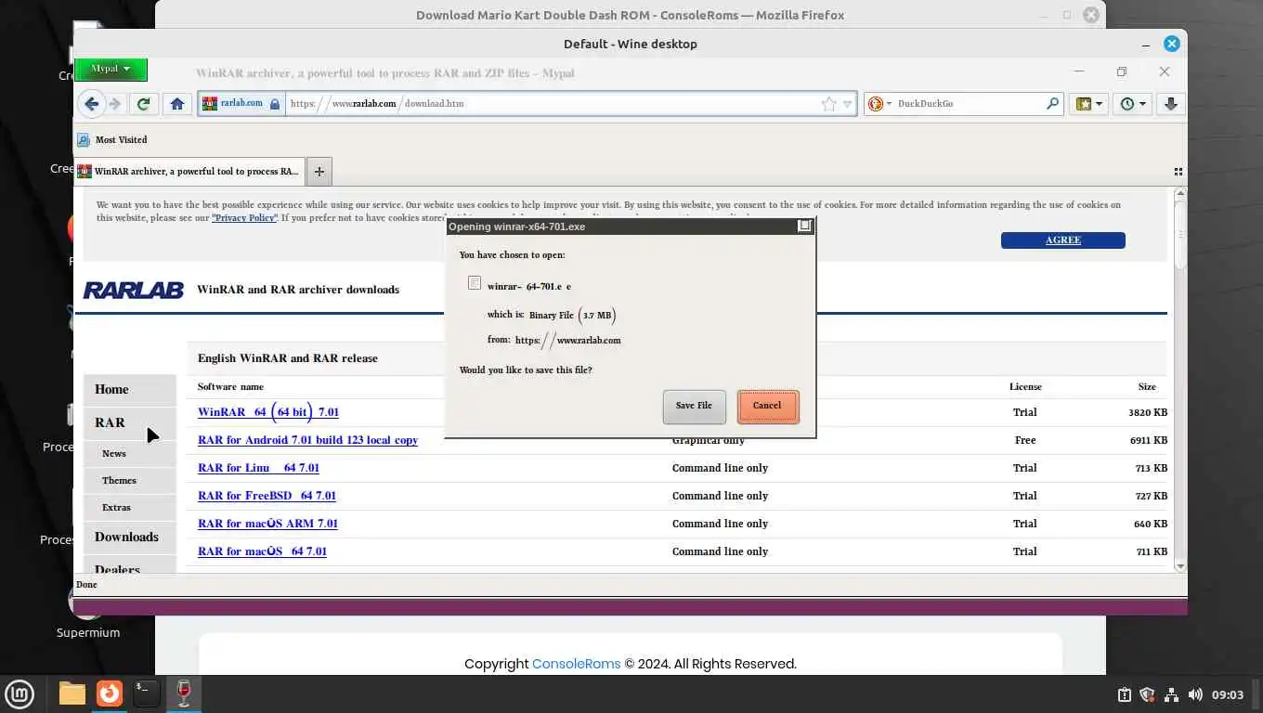1263x713 pixels.
Task: Select Wine desktop taskbar item
Action: point(184,694)
